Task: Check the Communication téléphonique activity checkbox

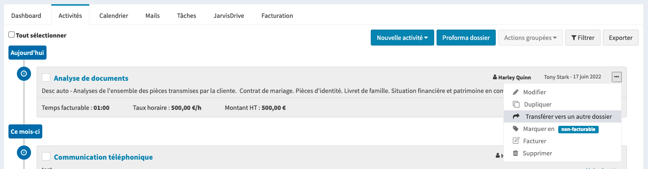Action: click(x=46, y=156)
